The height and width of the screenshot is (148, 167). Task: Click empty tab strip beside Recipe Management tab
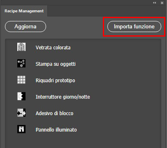107,11
